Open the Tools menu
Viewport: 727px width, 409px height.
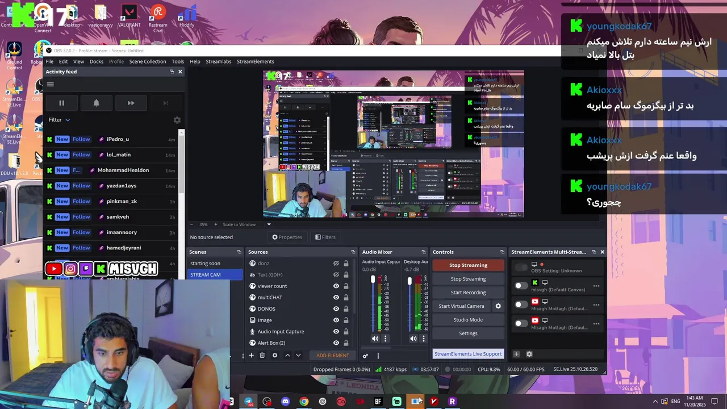click(x=178, y=61)
